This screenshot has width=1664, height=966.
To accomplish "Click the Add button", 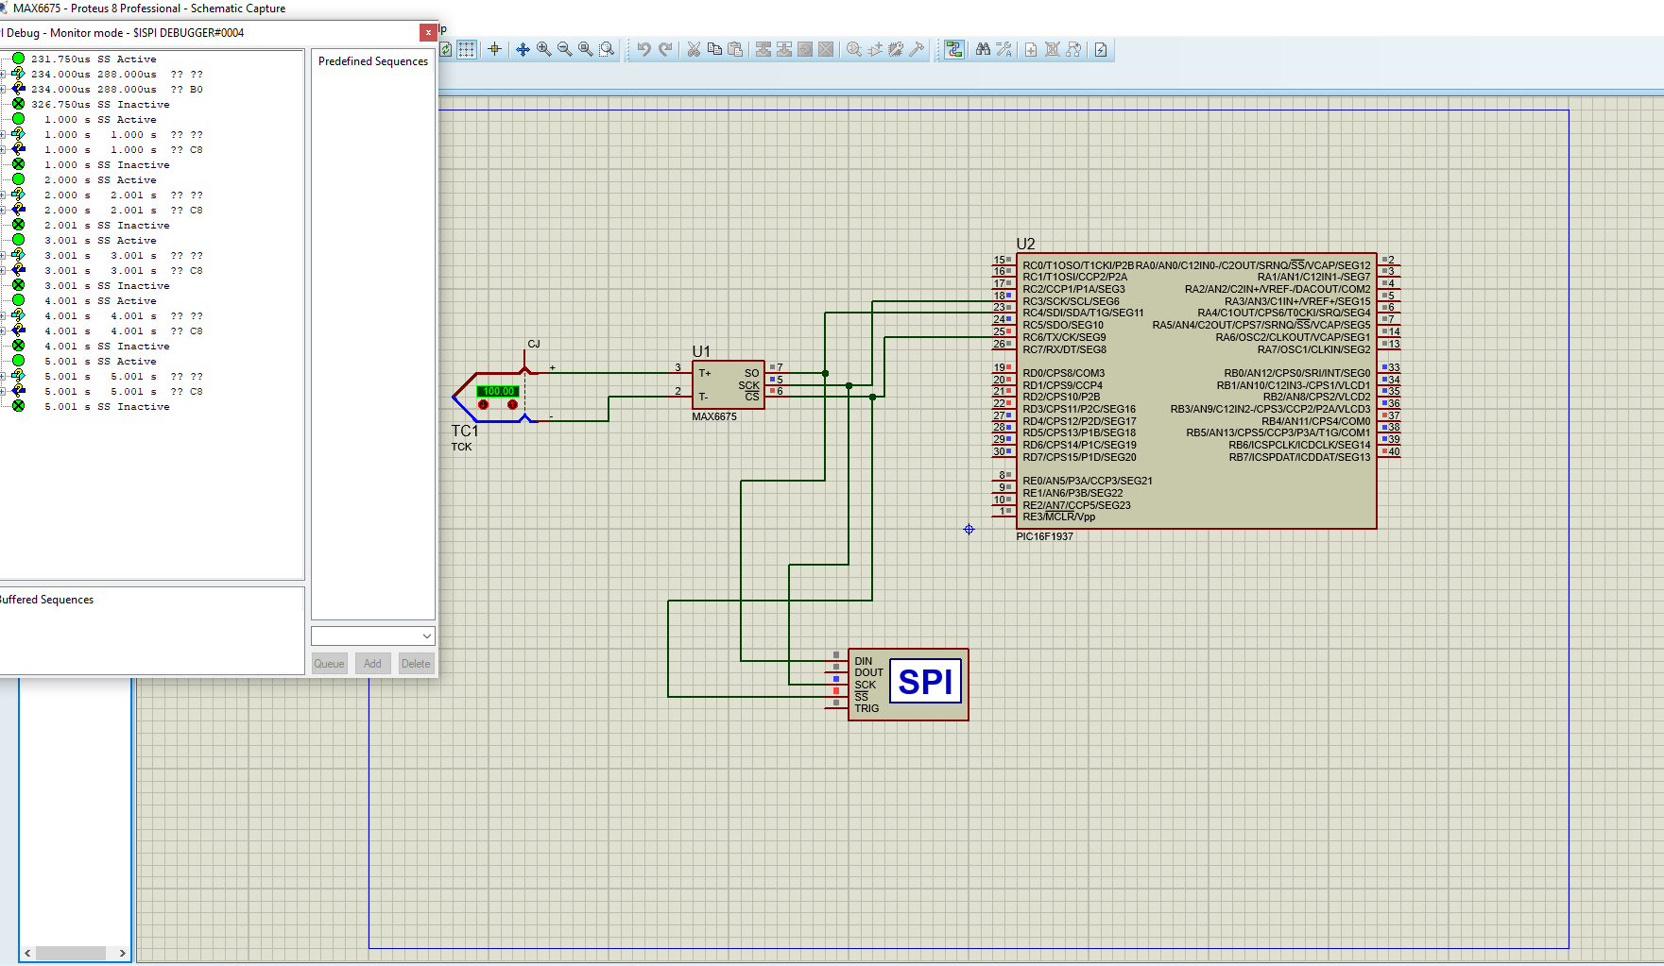I will (373, 664).
